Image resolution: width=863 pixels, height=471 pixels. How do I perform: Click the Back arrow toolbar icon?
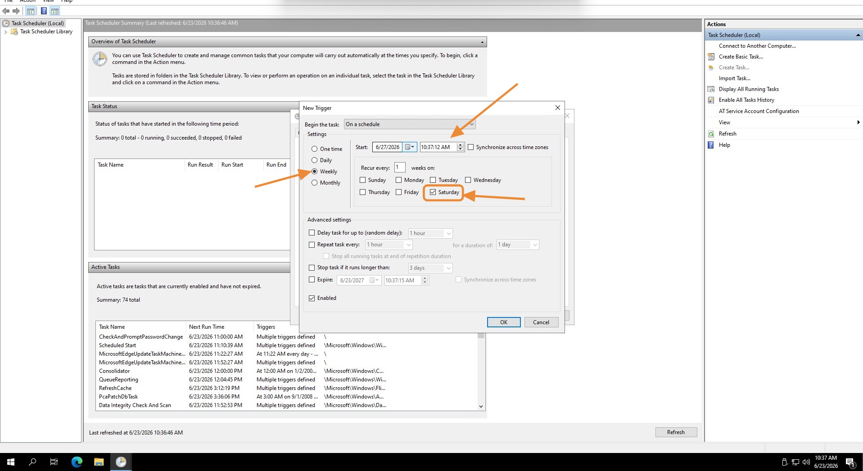click(x=6, y=11)
